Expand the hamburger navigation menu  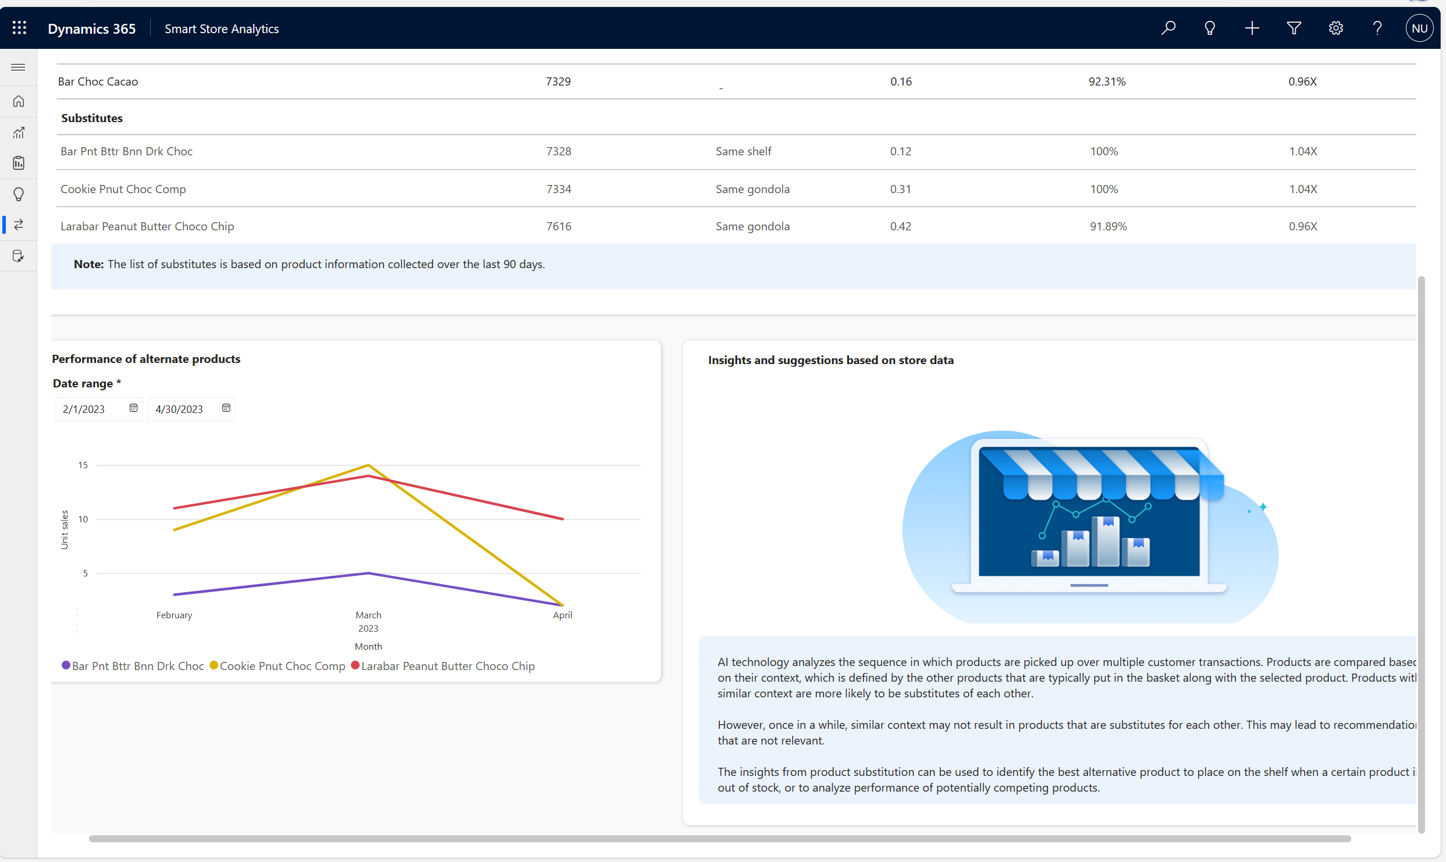(x=19, y=67)
